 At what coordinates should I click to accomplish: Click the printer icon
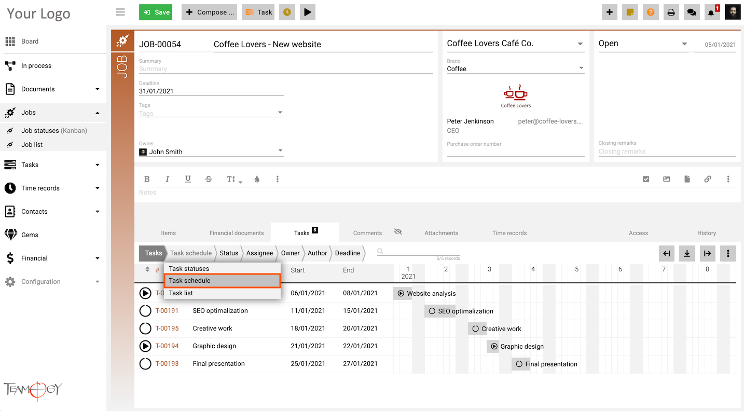point(671,12)
